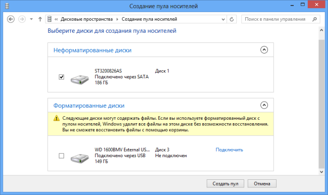Click the scrollbar down arrow

(321, 172)
